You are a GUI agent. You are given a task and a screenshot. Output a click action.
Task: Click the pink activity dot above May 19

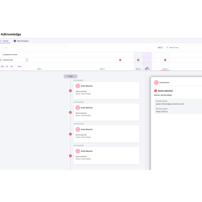click(x=165, y=60)
